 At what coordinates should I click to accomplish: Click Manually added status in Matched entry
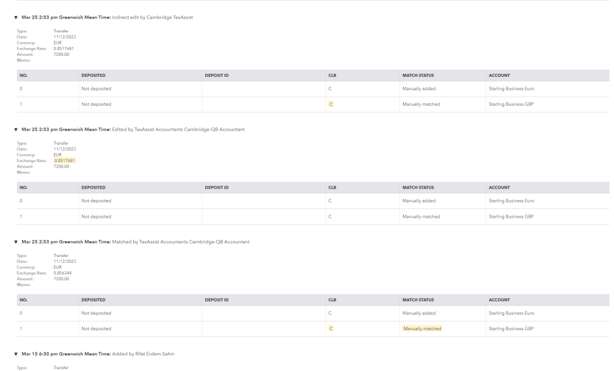pyautogui.click(x=418, y=313)
